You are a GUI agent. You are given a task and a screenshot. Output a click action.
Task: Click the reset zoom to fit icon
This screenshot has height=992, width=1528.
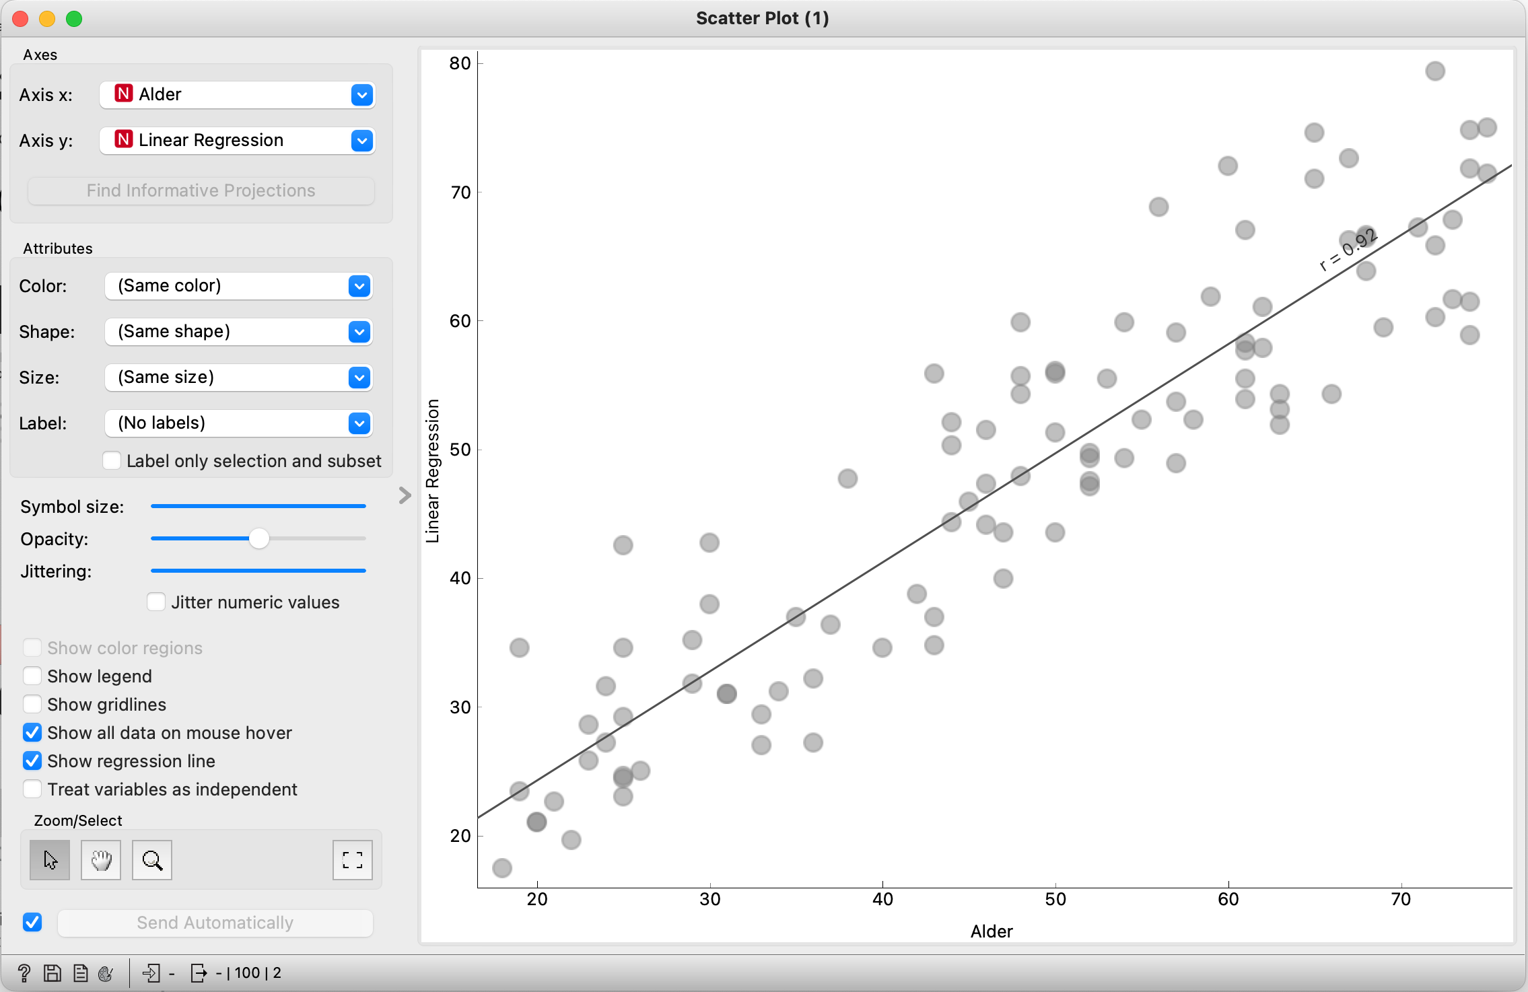pos(352,860)
